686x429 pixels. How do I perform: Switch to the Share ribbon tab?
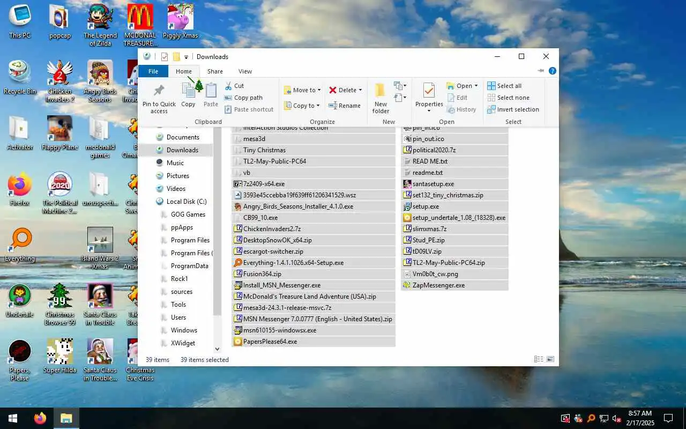point(215,71)
